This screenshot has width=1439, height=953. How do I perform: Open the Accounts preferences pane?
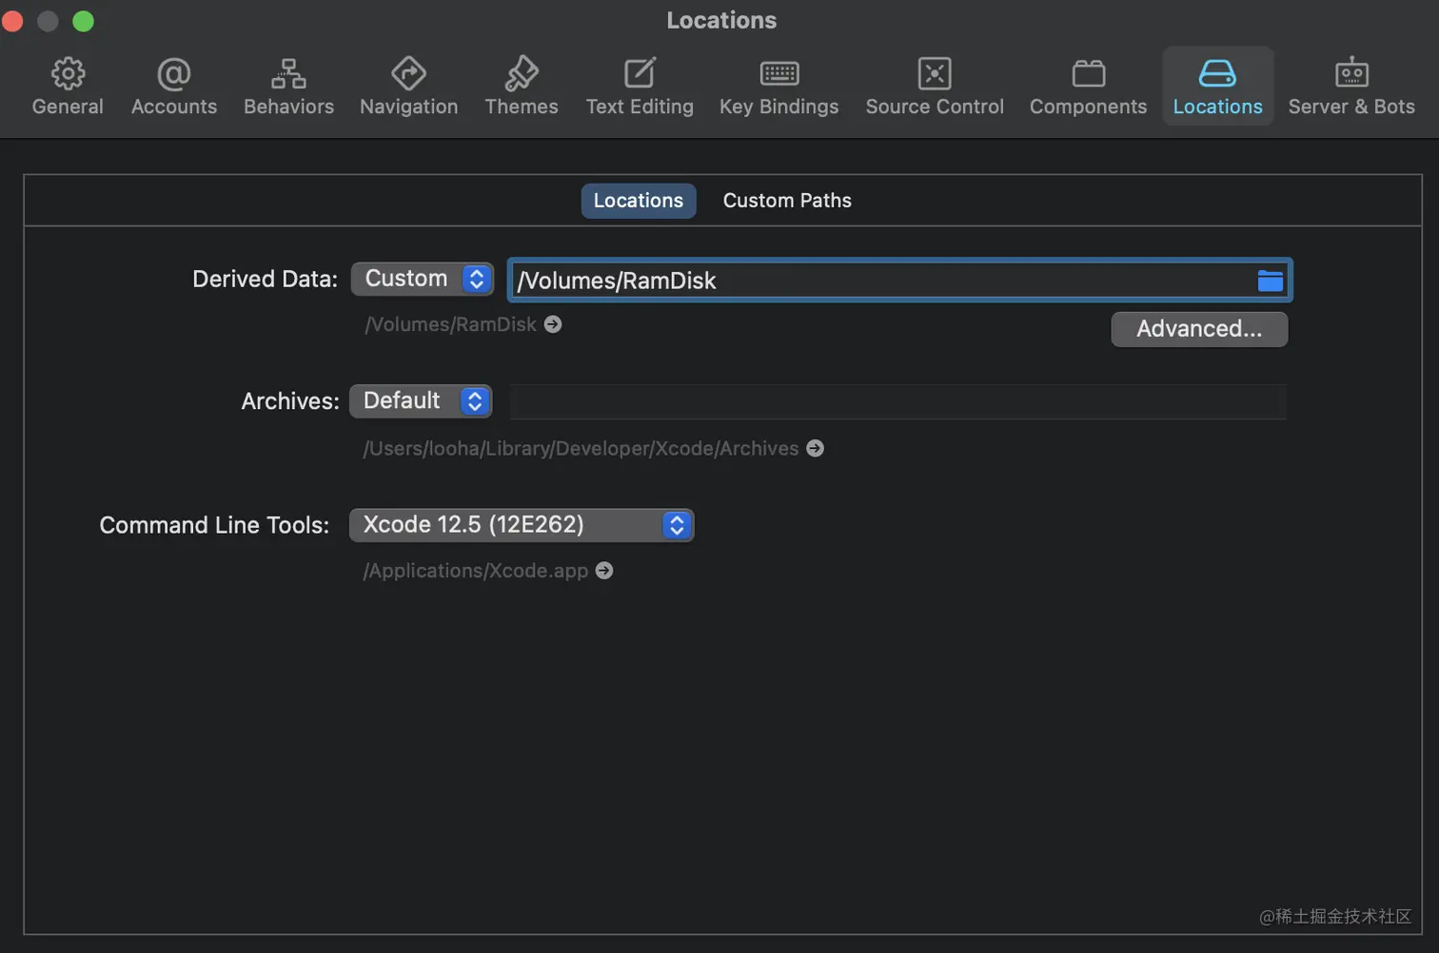coord(174,87)
